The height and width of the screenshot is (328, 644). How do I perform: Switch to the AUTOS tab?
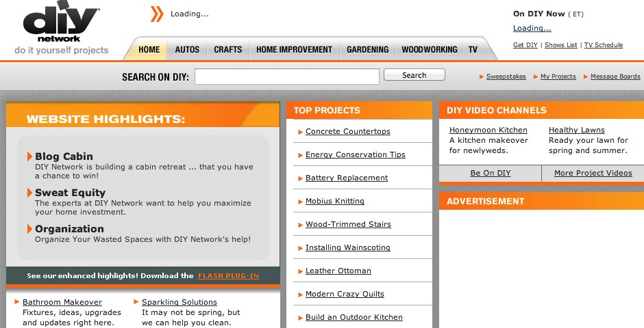(187, 50)
